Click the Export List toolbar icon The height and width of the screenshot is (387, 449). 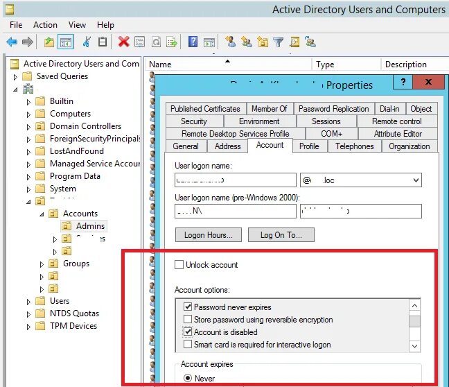[172, 42]
